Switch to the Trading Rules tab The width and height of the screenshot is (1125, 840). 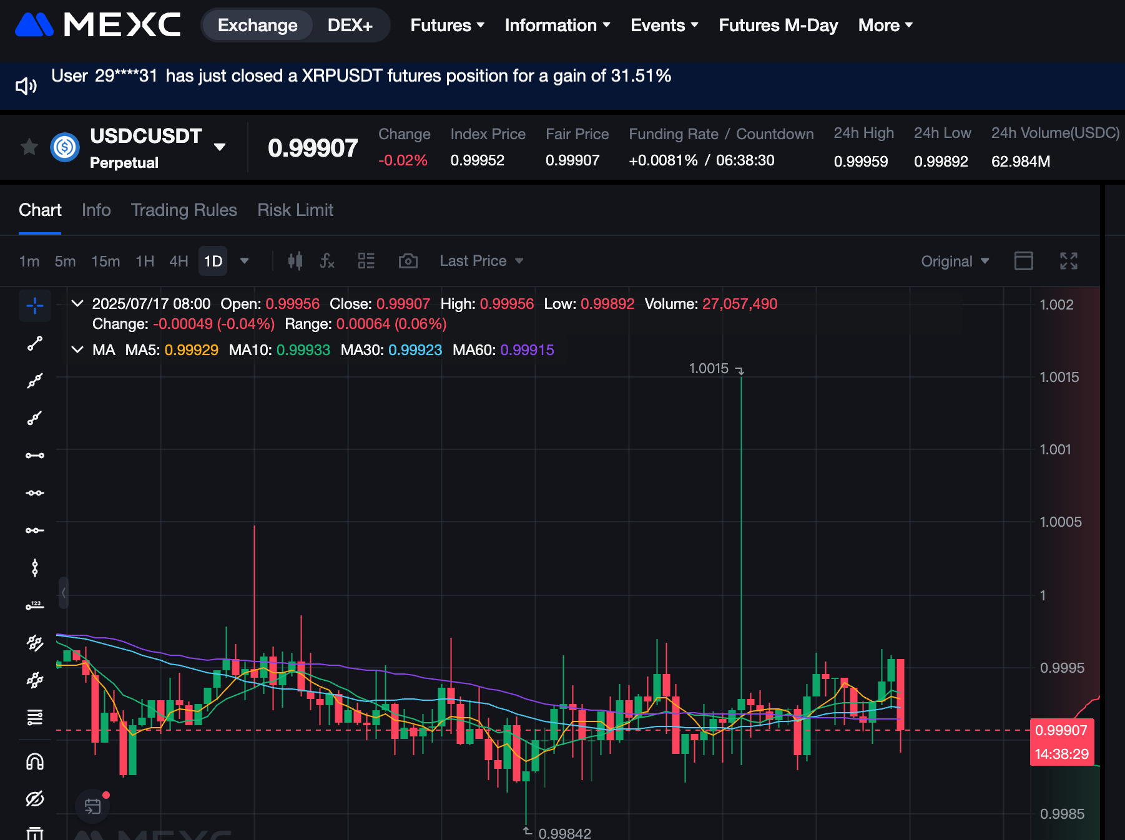point(184,210)
